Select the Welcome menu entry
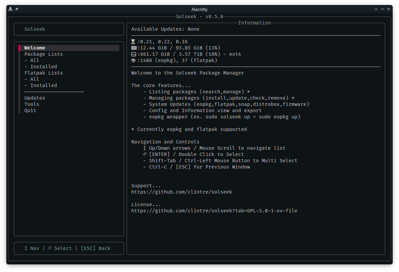This screenshot has height=272, width=399. [x=69, y=48]
